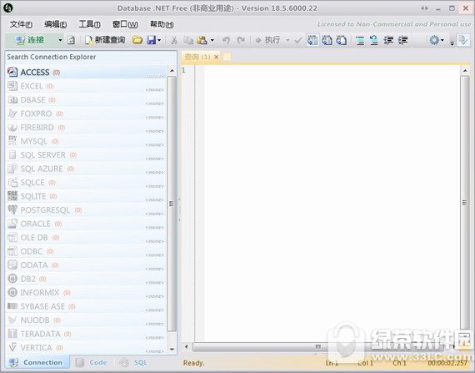Switch to the SQL panel tab
This screenshot has width=475, height=373.
(133, 362)
